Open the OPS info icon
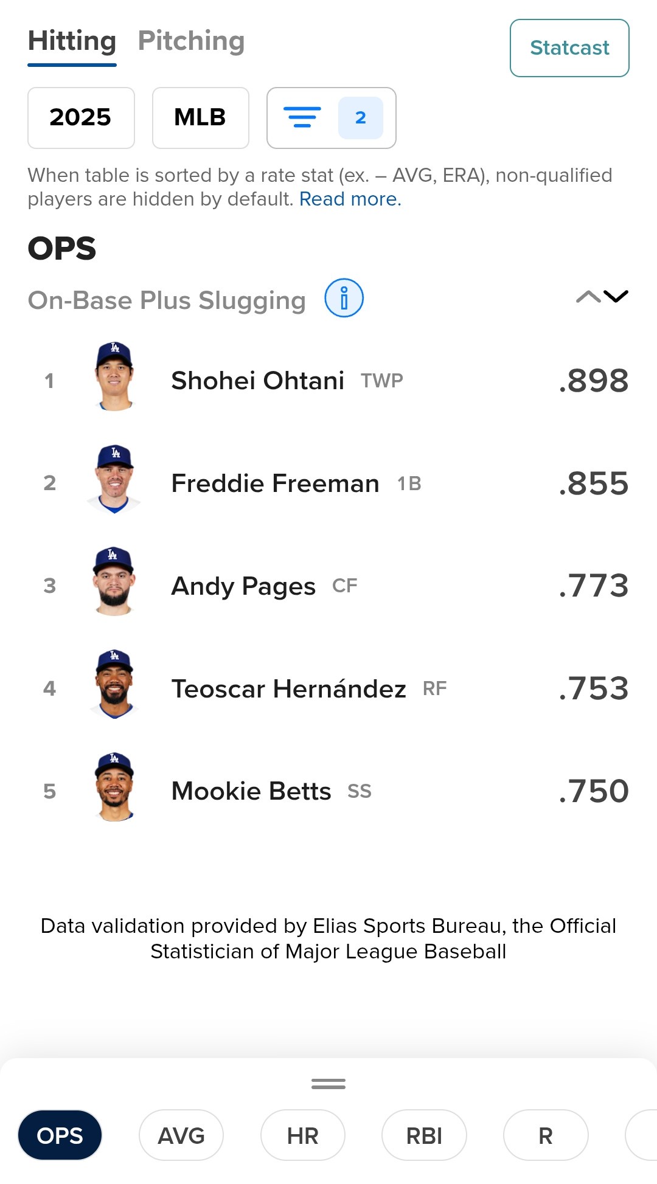 point(344,298)
